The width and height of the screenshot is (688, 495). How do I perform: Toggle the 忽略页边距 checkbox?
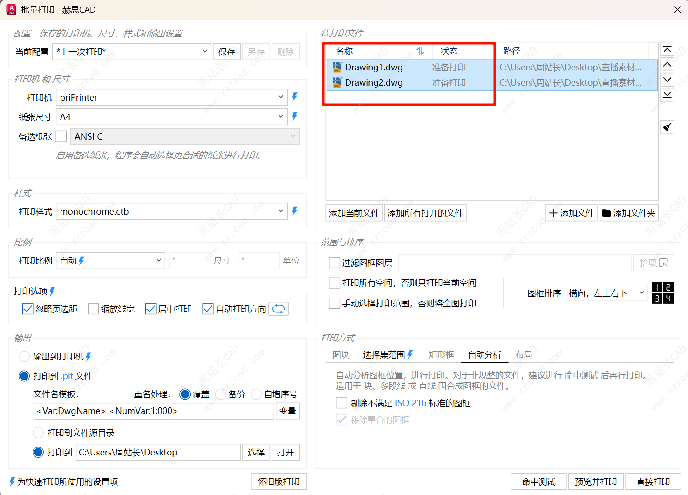click(28, 309)
